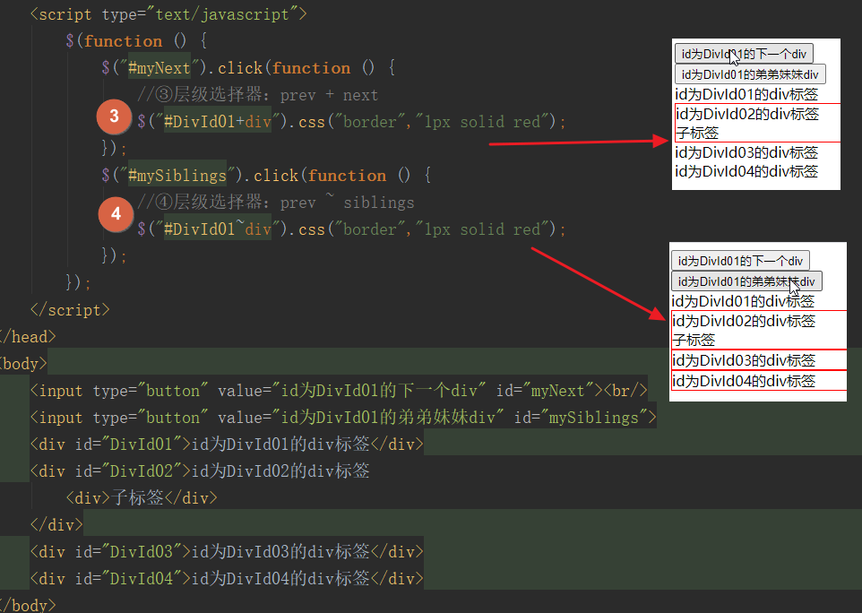The image size is (862, 613).
Task: Click the closing </body> tag line
Action: click(x=28, y=605)
